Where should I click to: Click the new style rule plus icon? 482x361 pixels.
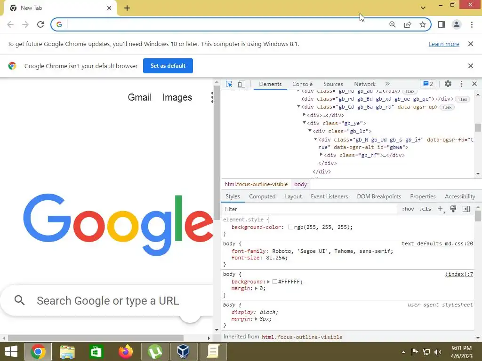[441, 209]
